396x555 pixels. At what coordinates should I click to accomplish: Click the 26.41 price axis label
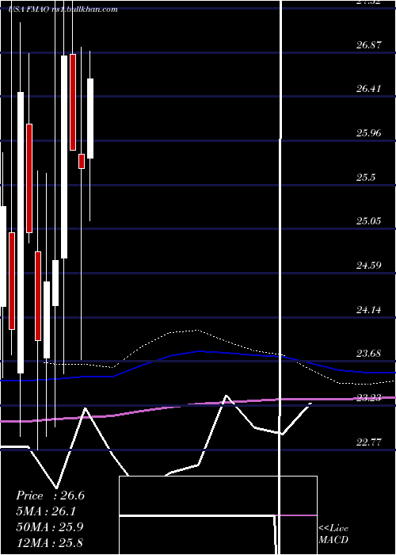point(369,89)
